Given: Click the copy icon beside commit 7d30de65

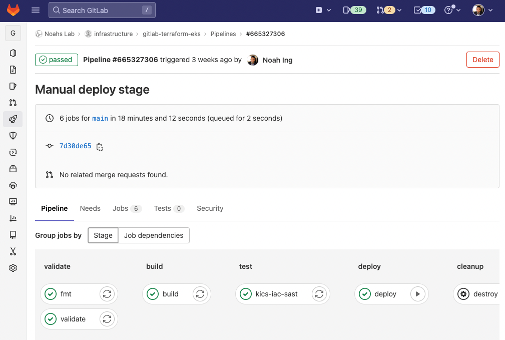Looking at the screenshot, I should tap(99, 146).
